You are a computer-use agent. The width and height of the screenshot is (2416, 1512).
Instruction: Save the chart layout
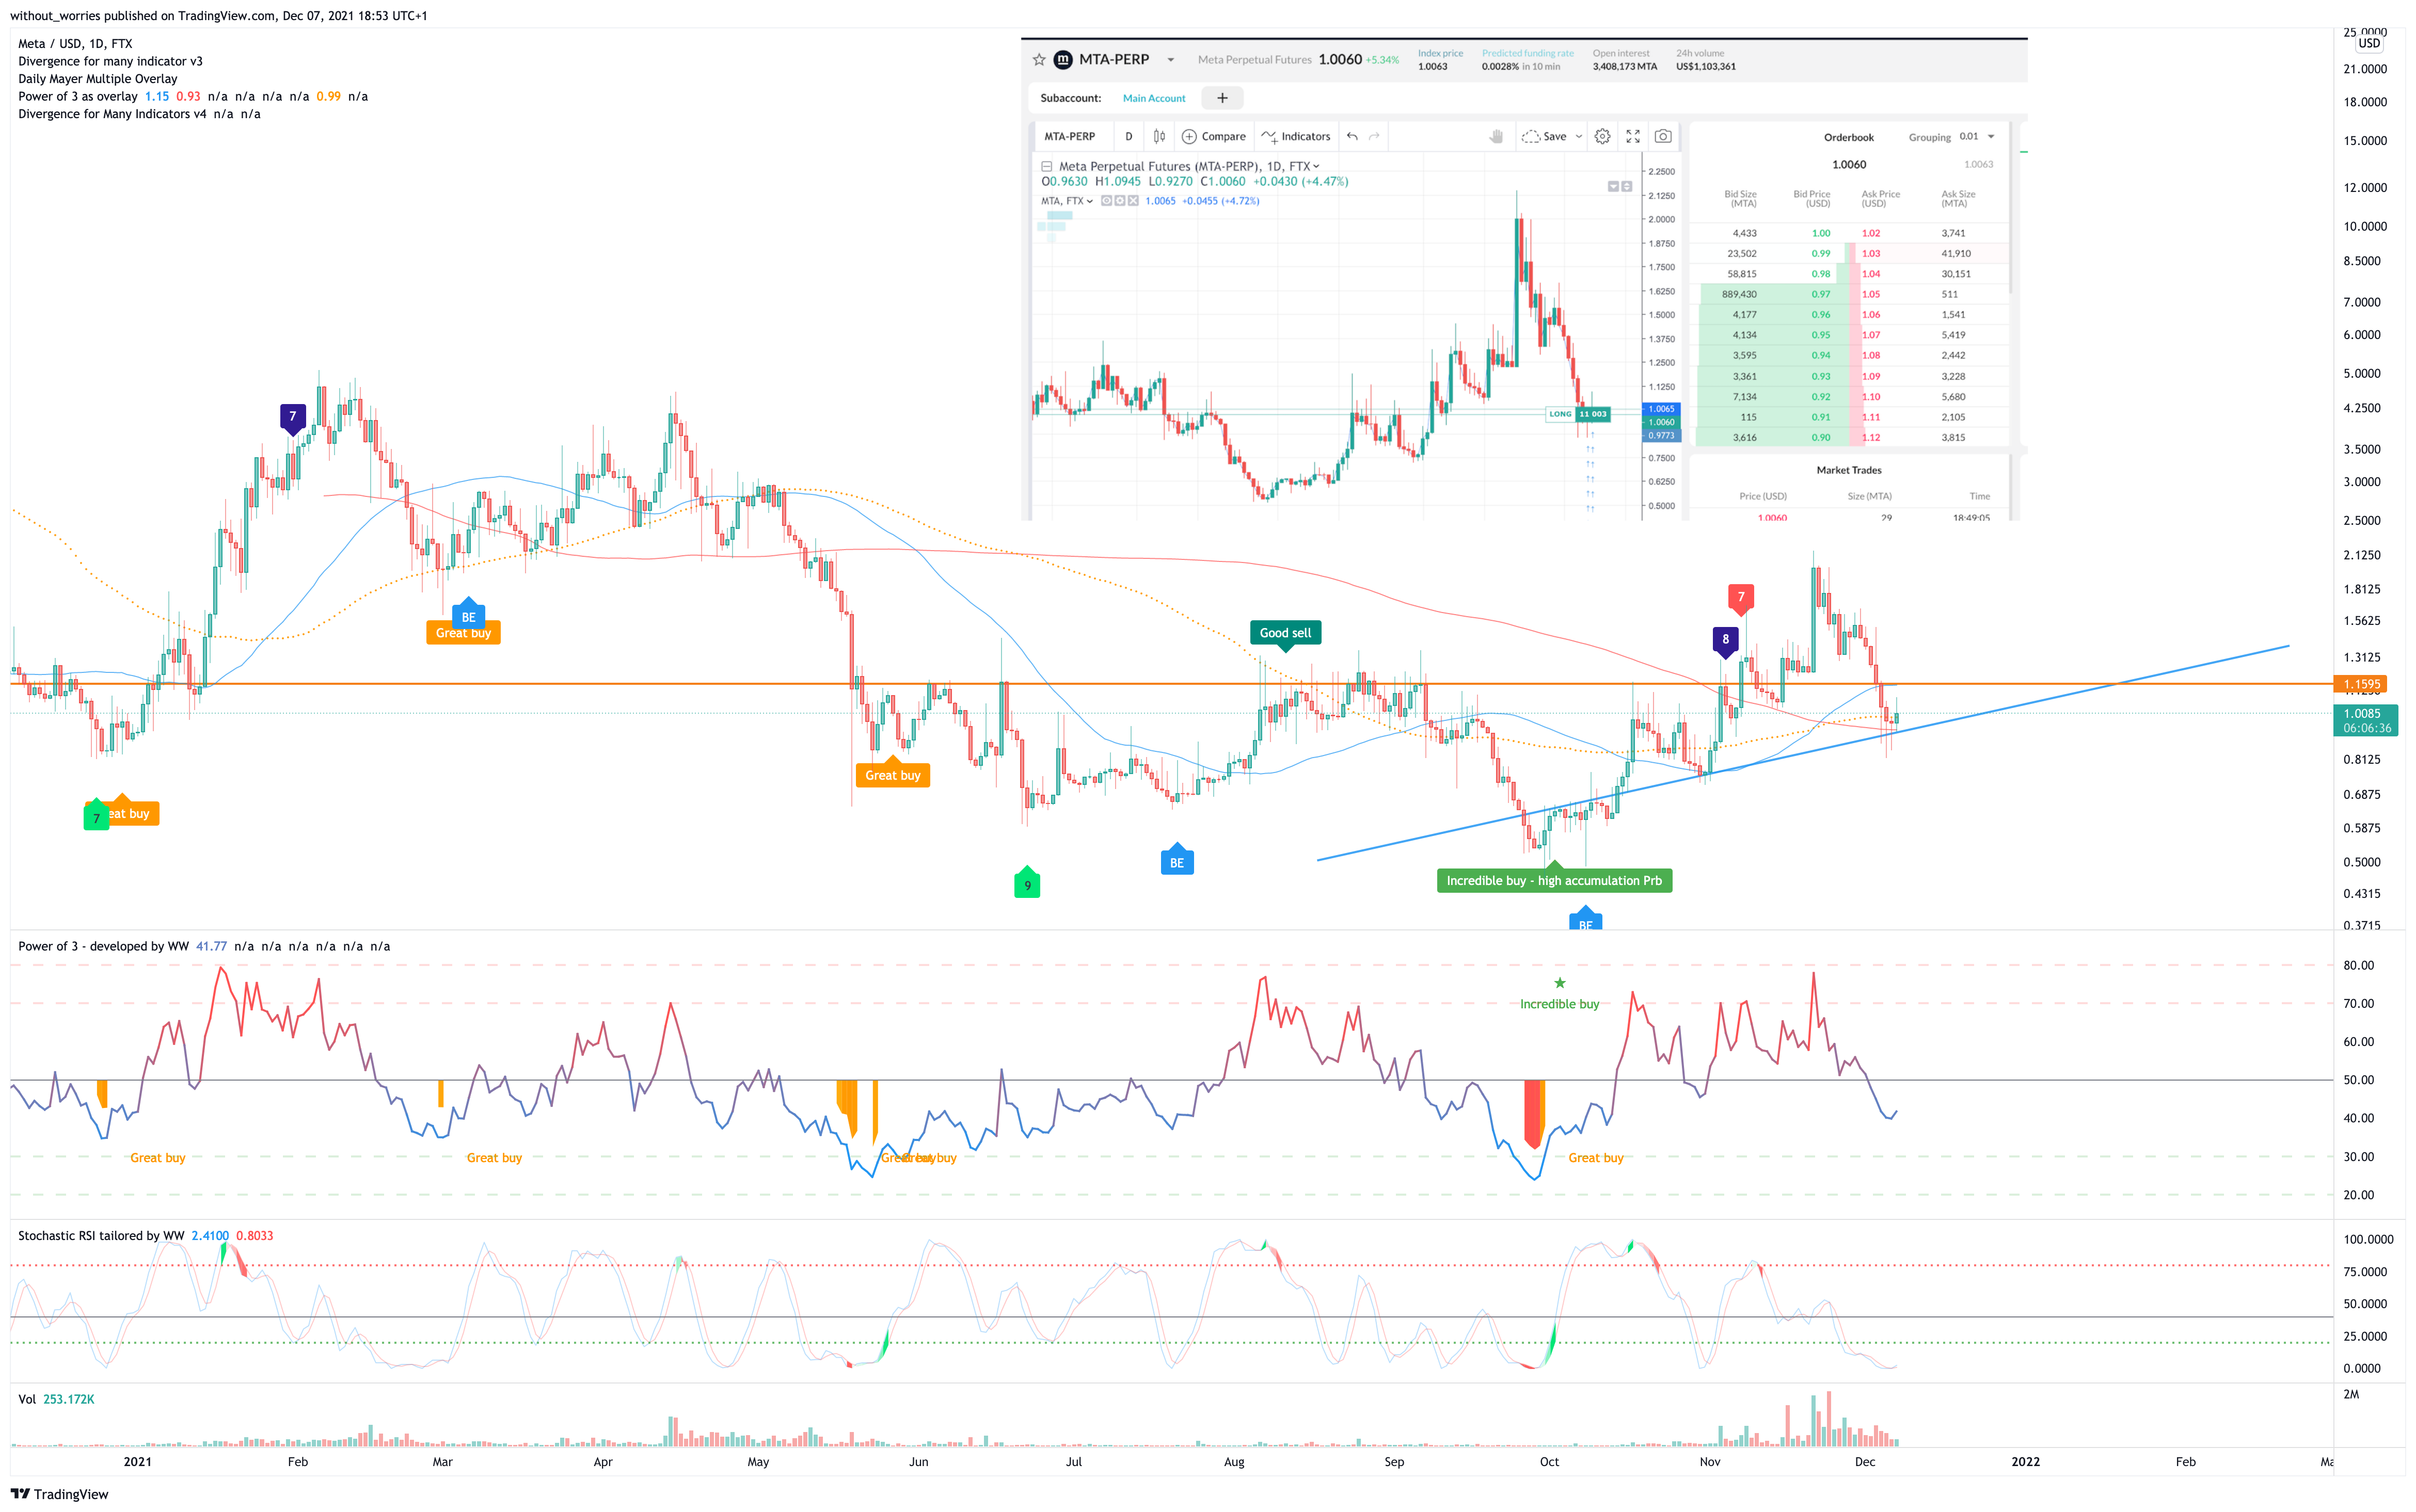[1544, 136]
